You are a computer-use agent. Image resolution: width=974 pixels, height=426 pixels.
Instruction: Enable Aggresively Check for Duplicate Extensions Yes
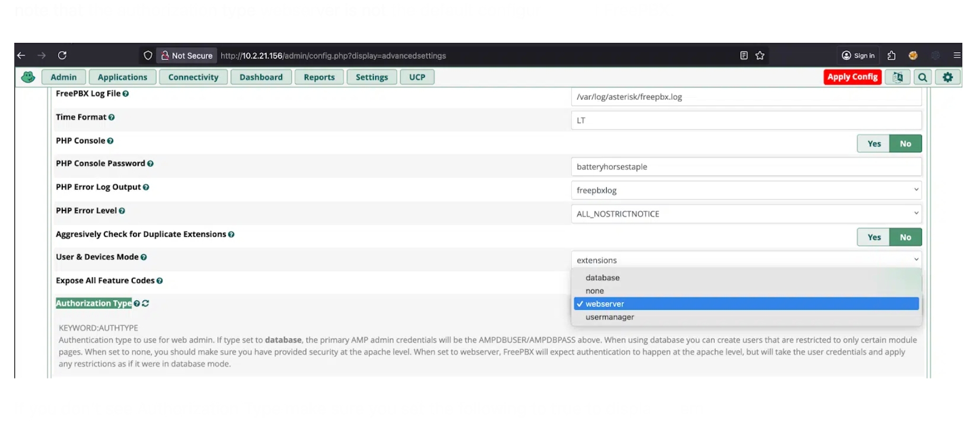point(873,237)
